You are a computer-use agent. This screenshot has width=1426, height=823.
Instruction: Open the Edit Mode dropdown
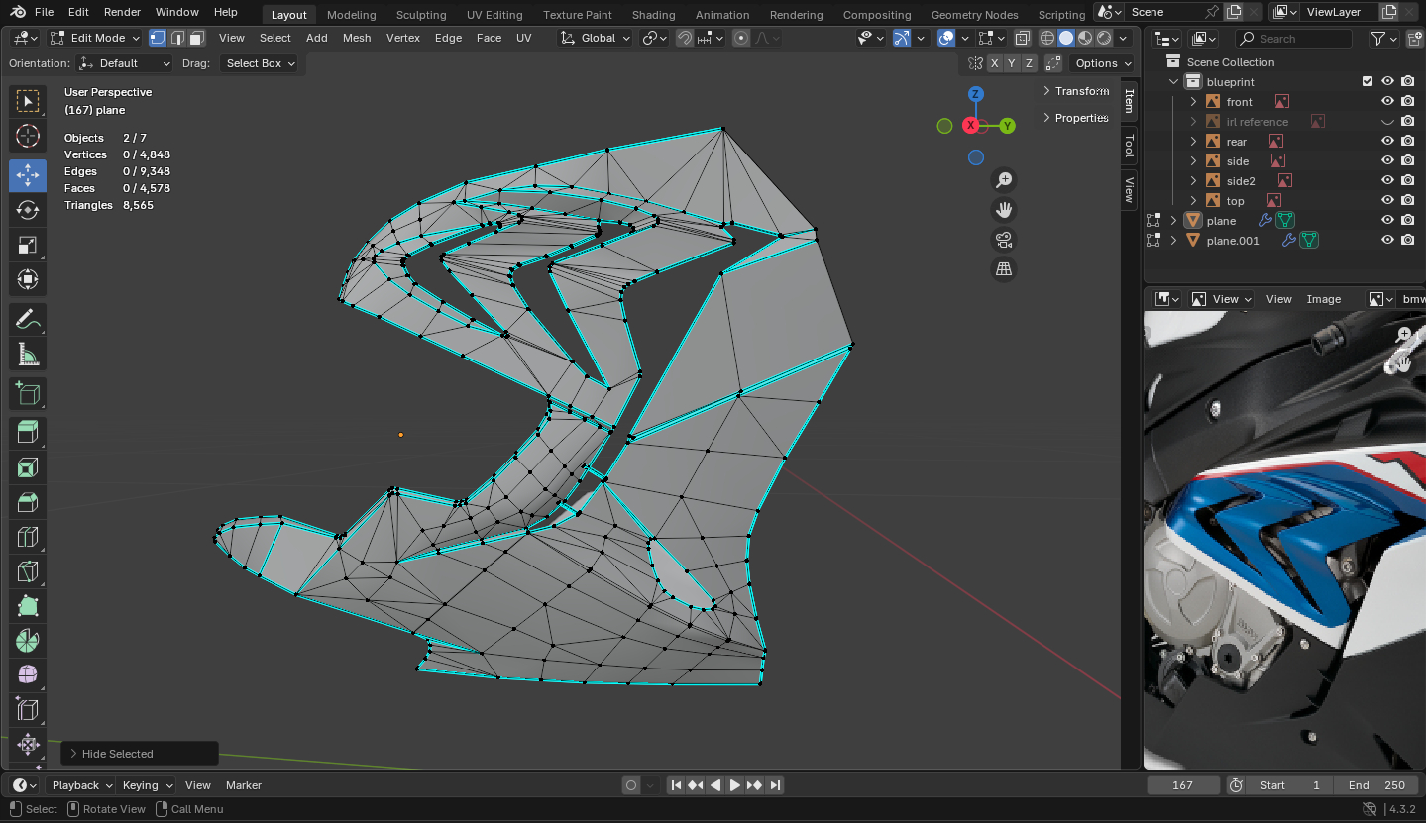click(96, 38)
